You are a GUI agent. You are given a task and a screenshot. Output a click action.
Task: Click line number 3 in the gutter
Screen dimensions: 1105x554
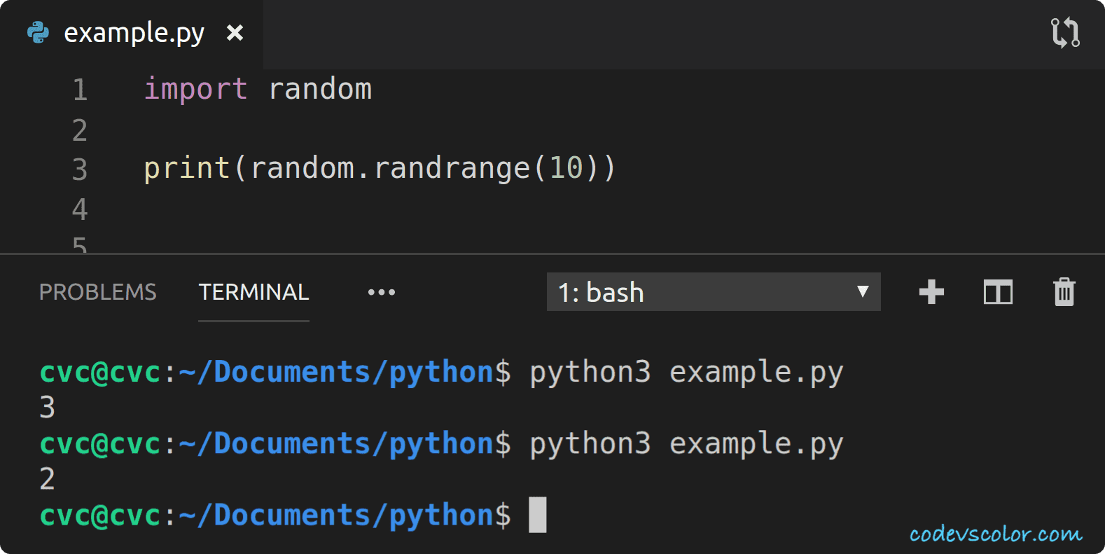(x=80, y=169)
